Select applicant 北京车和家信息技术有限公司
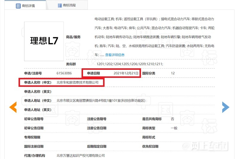 pyautogui.click(x=77, y=82)
